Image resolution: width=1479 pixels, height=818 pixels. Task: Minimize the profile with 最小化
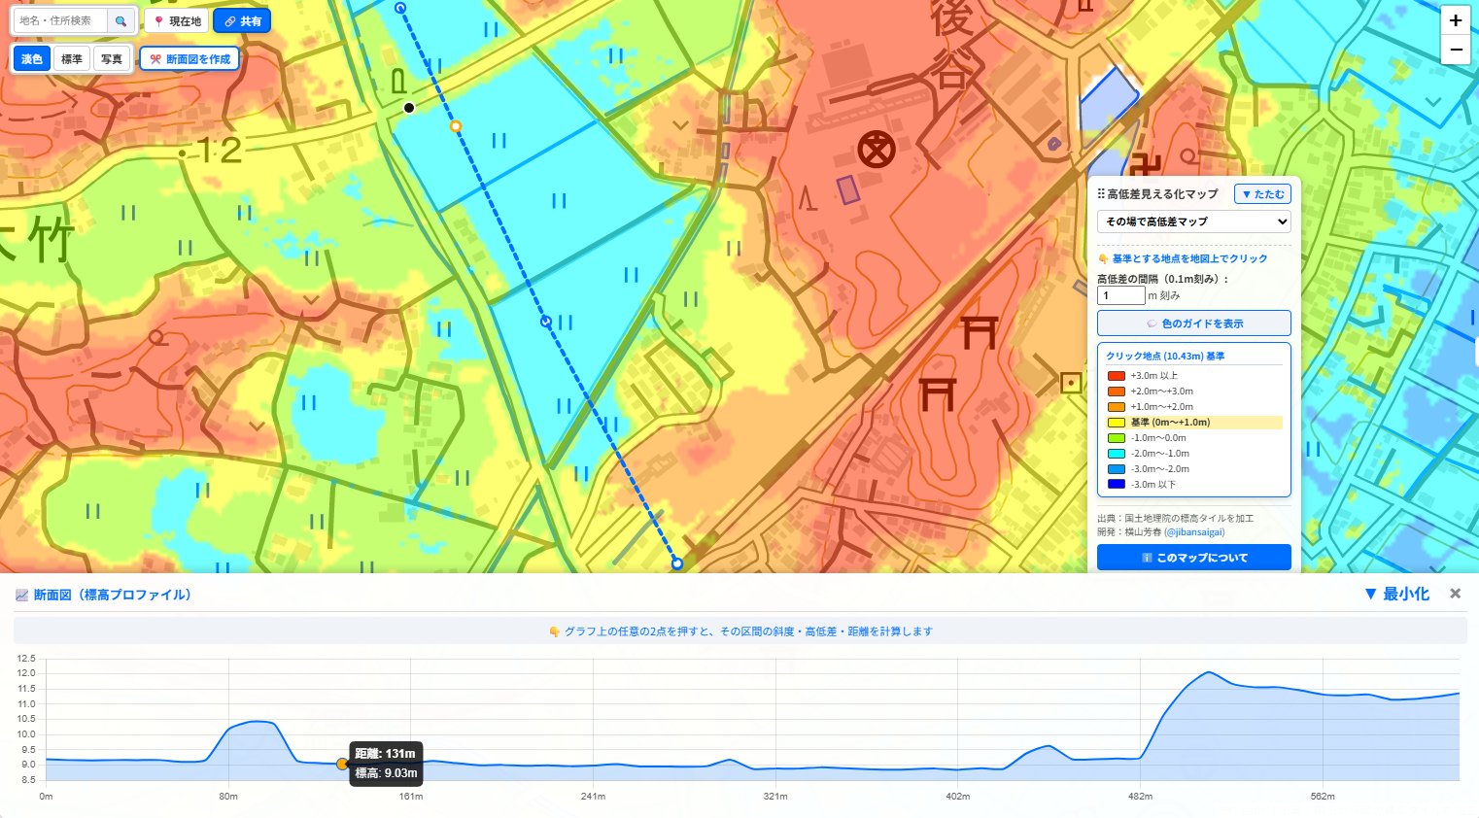point(1396,594)
